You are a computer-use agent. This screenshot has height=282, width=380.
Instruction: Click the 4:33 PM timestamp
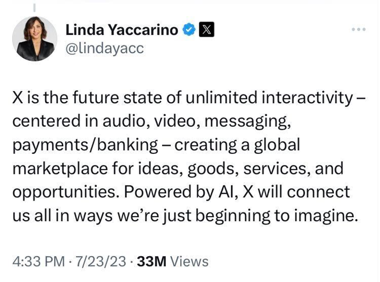38,262
